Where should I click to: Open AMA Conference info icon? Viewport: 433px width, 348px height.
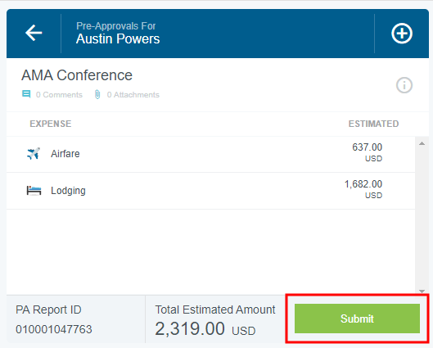coord(404,85)
